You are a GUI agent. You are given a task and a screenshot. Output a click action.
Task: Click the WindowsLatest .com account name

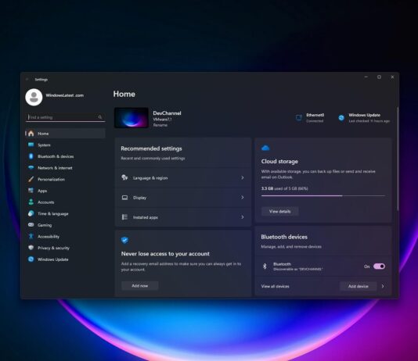[65, 95]
